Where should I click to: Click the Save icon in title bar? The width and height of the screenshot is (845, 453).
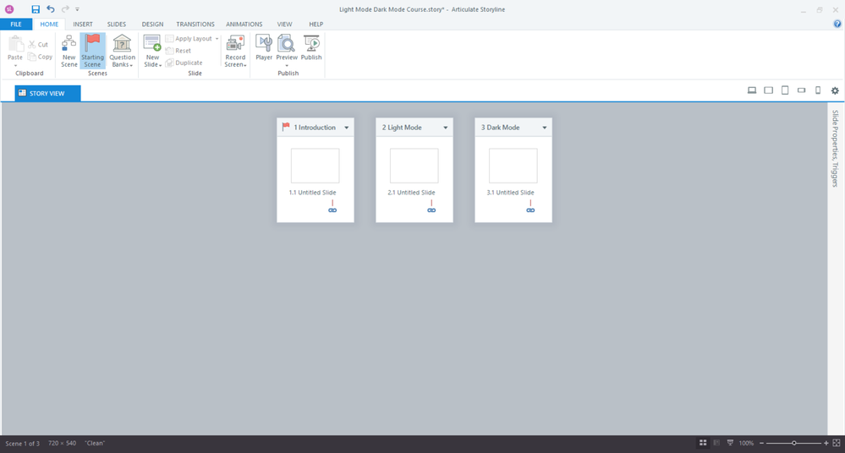click(36, 9)
